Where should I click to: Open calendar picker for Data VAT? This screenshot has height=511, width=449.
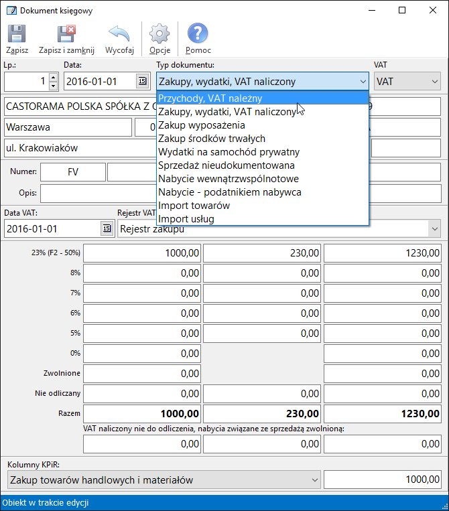[106, 229]
